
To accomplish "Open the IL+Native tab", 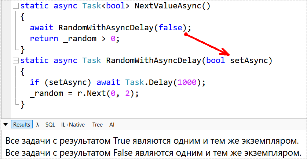I will 73,125.
